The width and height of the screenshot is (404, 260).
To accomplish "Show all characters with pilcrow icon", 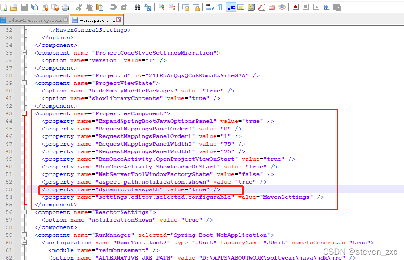I will coord(220,7).
